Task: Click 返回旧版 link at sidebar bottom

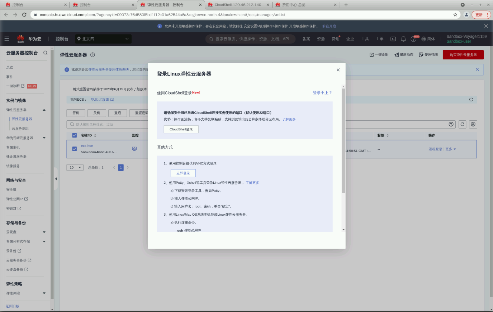Action: (x=13, y=306)
